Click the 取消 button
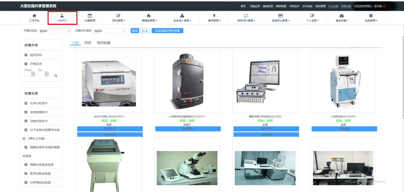The height and width of the screenshot is (192, 404). point(145,31)
